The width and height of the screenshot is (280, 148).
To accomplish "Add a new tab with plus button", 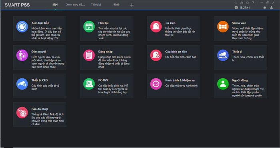I will coord(132,5).
